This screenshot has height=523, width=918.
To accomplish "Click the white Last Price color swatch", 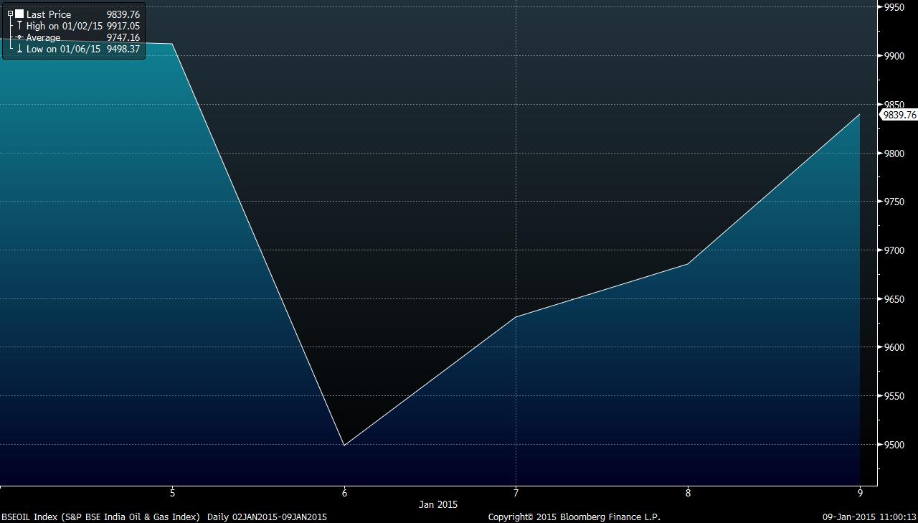I will coord(19,14).
